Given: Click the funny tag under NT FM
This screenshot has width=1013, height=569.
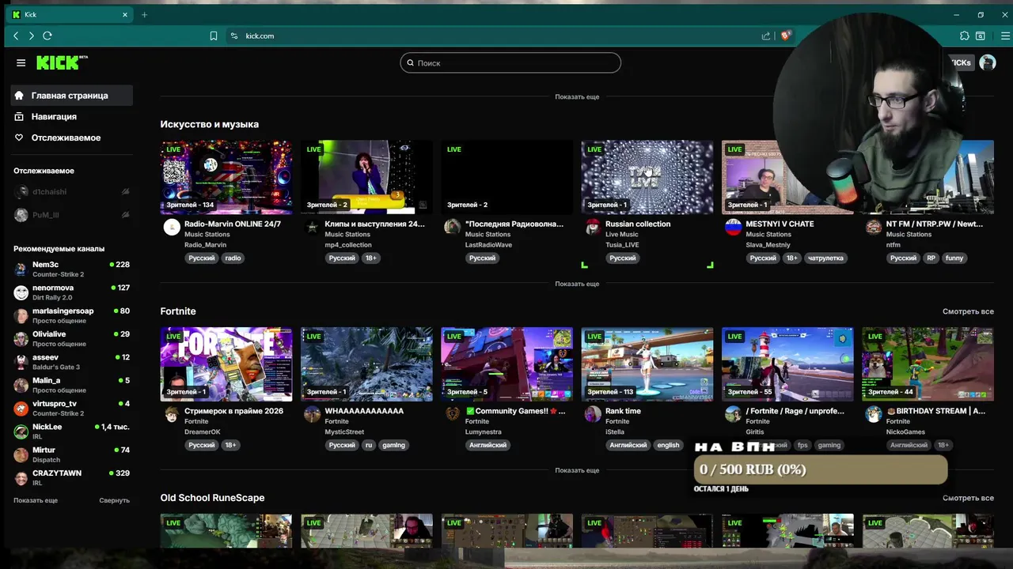Looking at the screenshot, I should point(954,258).
